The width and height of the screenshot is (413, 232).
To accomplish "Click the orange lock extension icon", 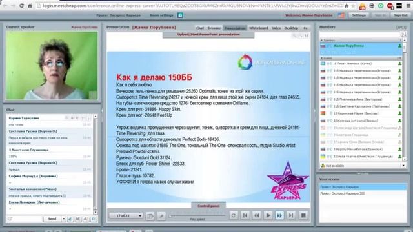I will [x=363, y=6].
